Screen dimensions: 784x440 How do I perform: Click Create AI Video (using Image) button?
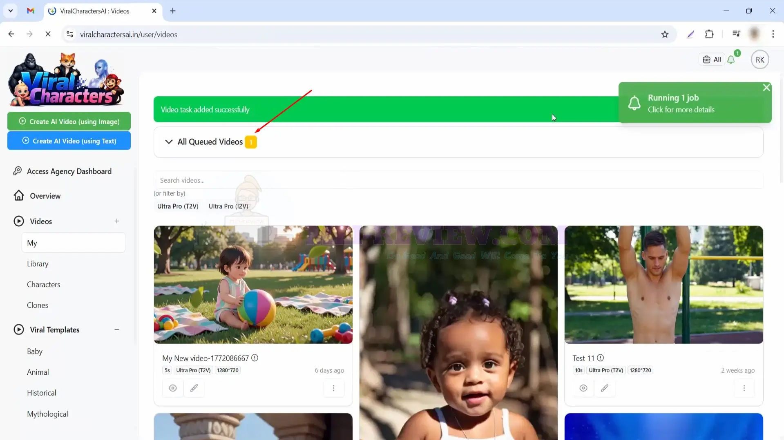point(69,122)
